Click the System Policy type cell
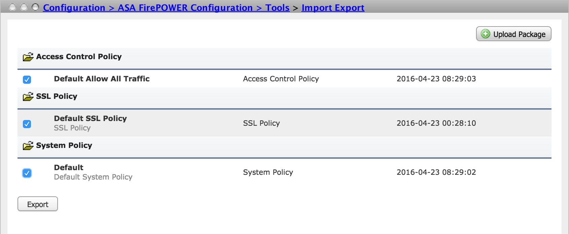The height and width of the screenshot is (234, 569). point(268,172)
